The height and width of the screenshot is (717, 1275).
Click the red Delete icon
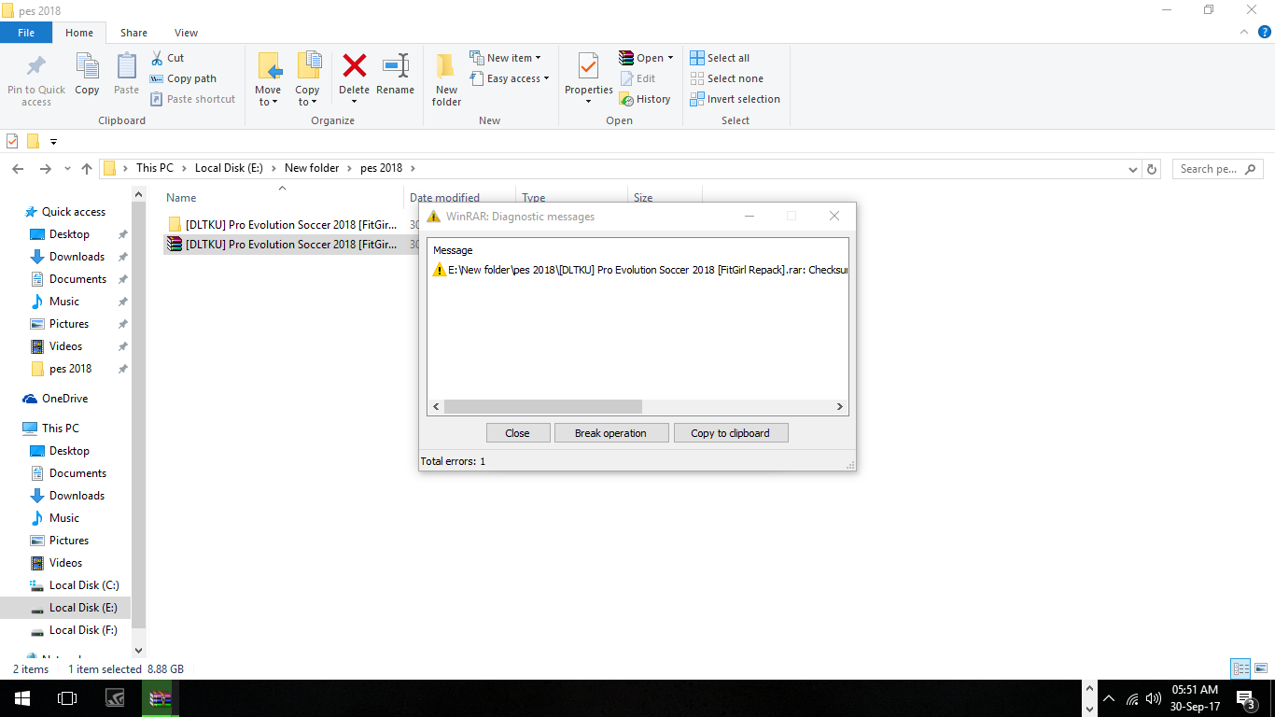(354, 65)
